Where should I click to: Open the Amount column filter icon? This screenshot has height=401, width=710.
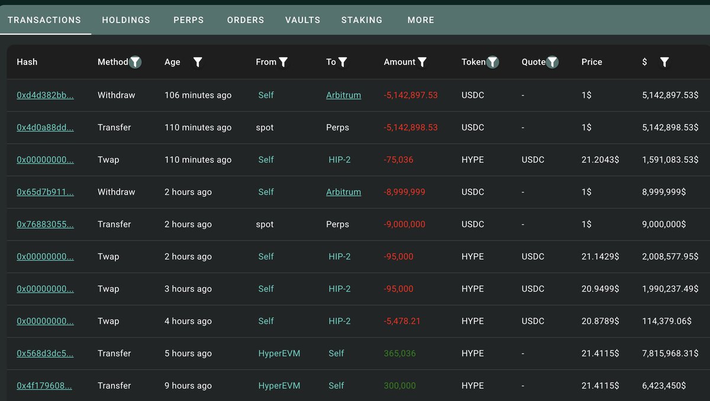[422, 62]
